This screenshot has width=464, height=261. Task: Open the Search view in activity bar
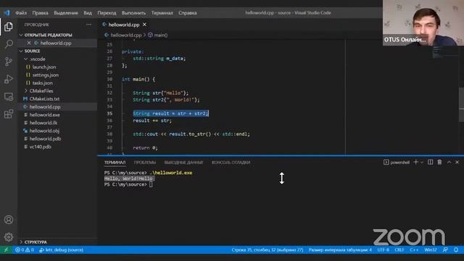coord(9,44)
